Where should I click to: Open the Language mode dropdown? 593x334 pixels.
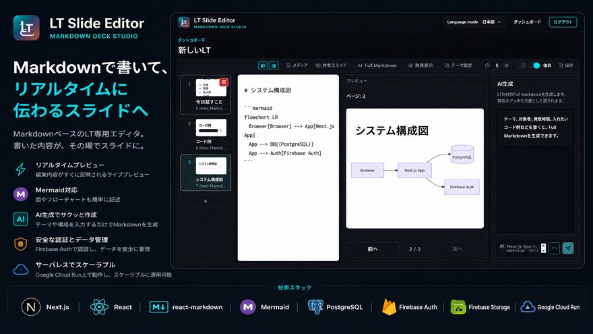tap(474, 22)
